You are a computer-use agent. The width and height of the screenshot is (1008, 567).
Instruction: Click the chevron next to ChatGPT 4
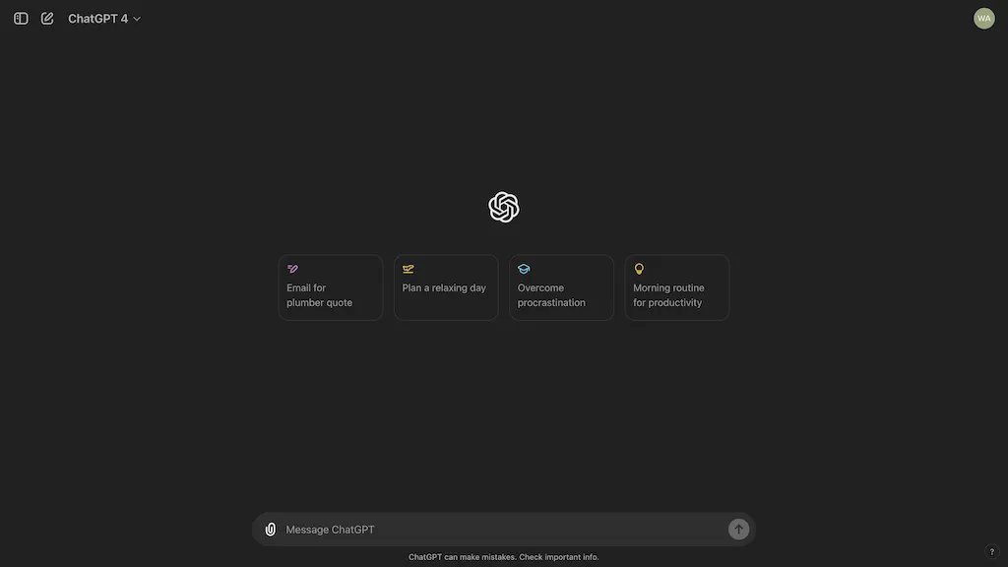coord(137,20)
